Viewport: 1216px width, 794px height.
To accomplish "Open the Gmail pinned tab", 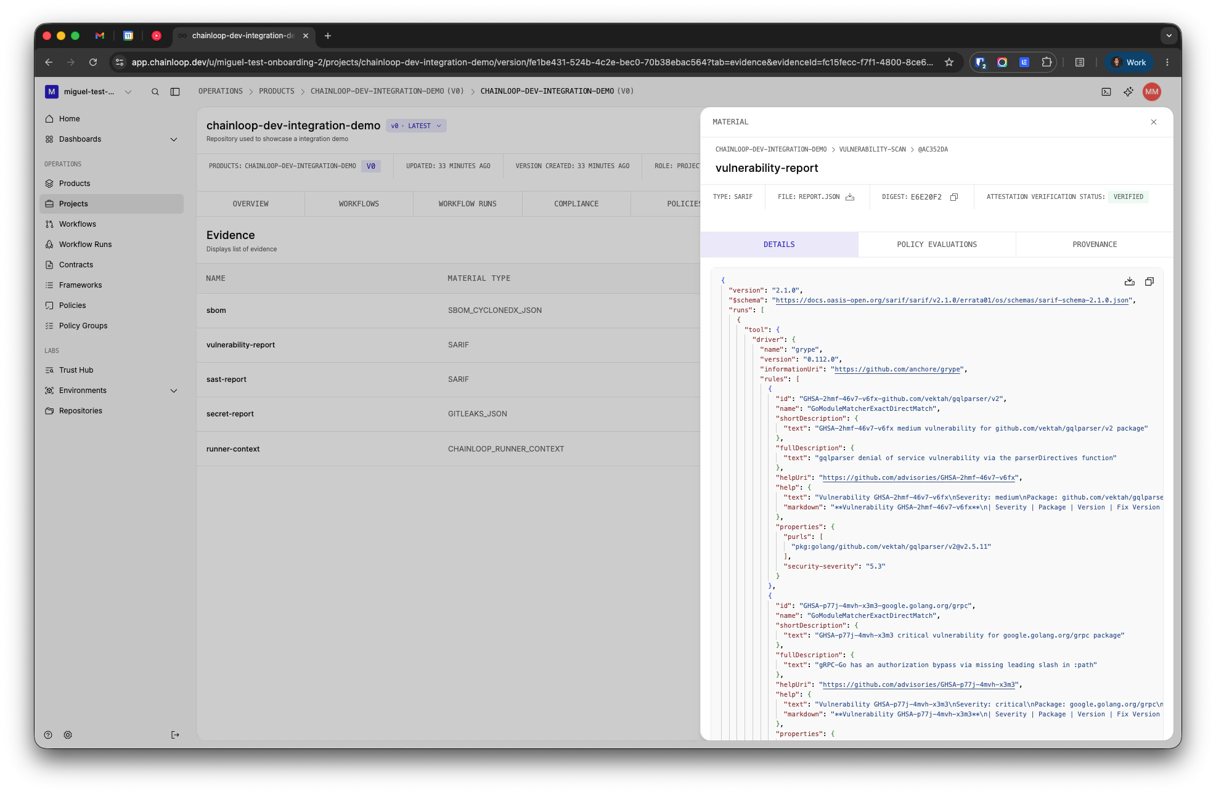I will coord(100,36).
